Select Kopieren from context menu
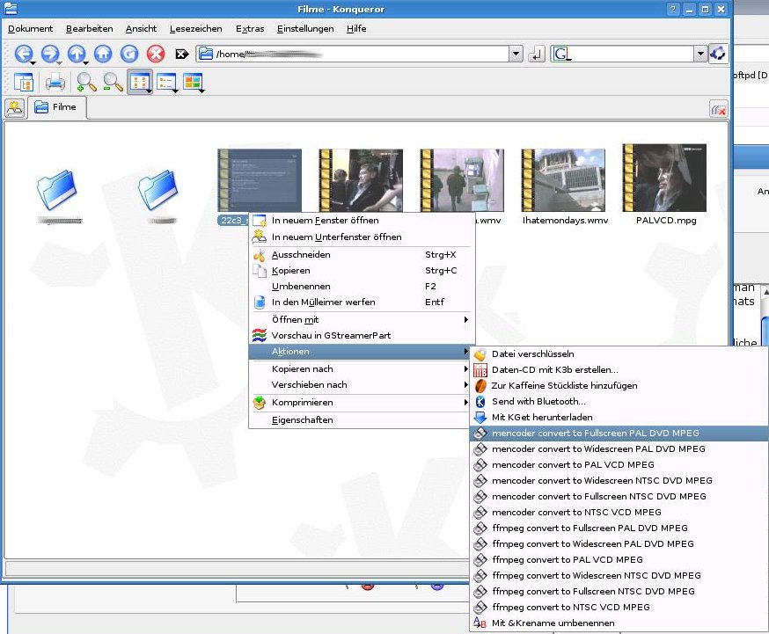This screenshot has height=634, width=769. pos(362,271)
